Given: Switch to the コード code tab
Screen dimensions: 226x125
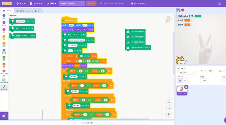Looking at the screenshot, I should (x=7, y=11).
